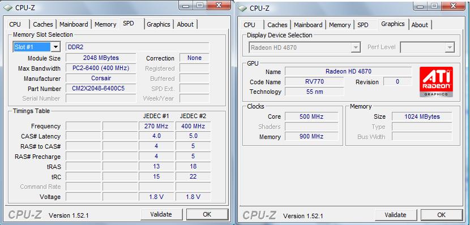This screenshot has width=470, height=225.
Task: Close the right CPU-Z window
Action: tap(452, 6)
